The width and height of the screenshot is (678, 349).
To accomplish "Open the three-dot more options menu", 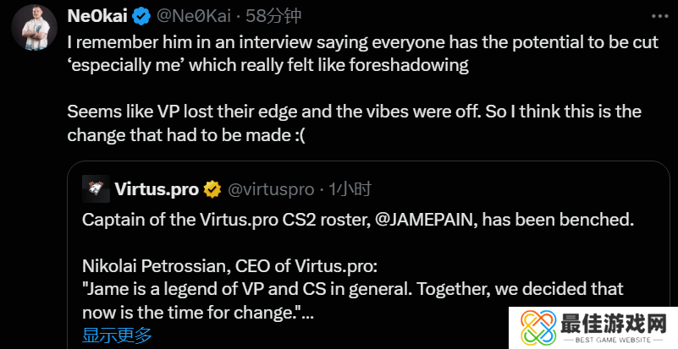I will 658,16.
